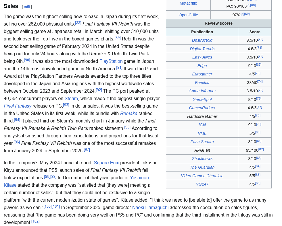Open citation 70 beside Destructoid score
Screen dimensions: 282x226
coord(261,39)
